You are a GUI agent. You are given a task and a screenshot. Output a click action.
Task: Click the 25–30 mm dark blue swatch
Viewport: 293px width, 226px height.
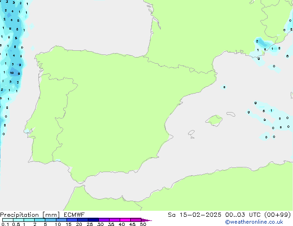point(93,220)
